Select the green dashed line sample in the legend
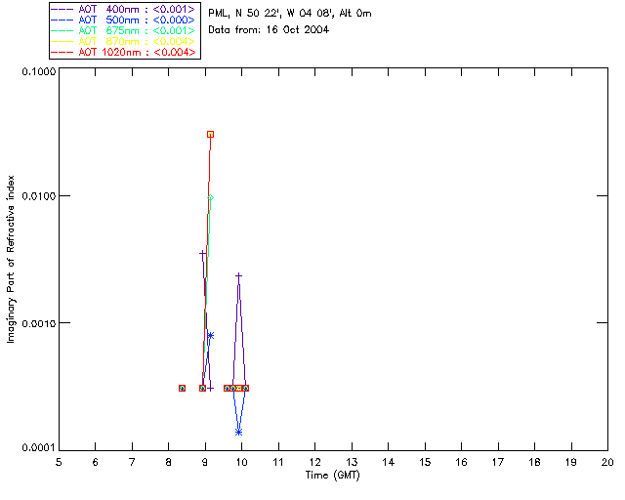 point(62,30)
